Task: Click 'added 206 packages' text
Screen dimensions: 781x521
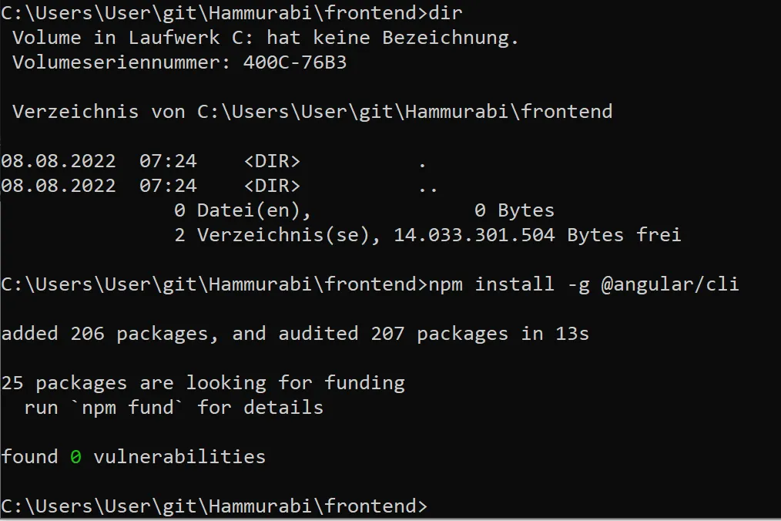Action: pyautogui.click(x=109, y=334)
